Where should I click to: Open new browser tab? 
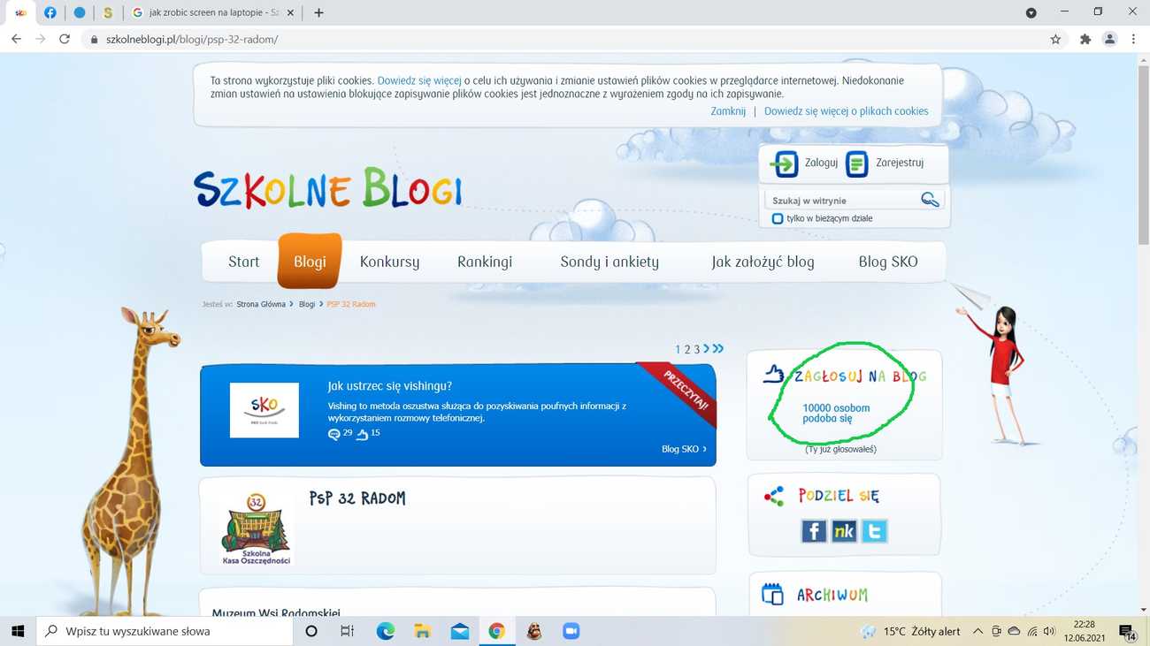tap(318, 12)
